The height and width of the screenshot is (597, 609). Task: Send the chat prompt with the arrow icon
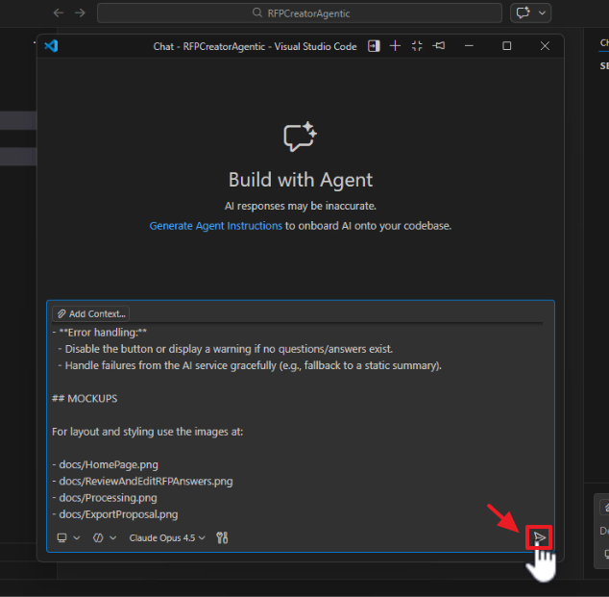coord(541,537)
